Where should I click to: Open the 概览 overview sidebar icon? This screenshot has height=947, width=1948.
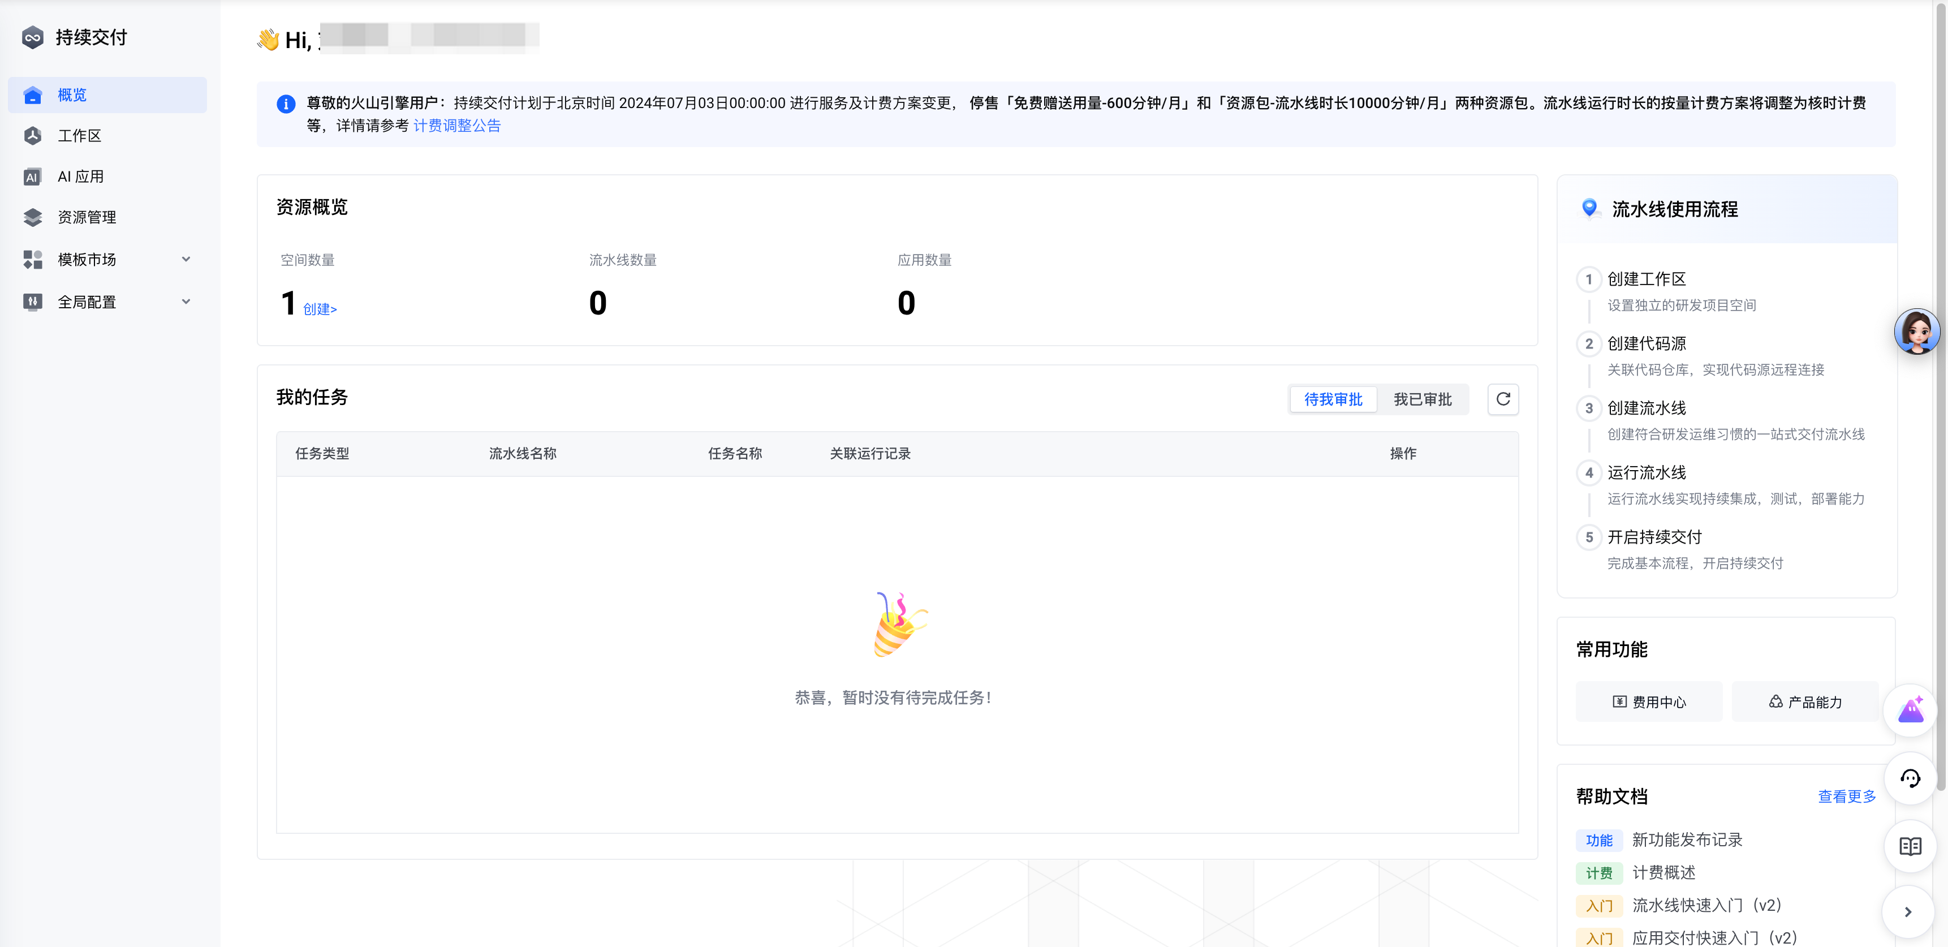coord(32,94)
